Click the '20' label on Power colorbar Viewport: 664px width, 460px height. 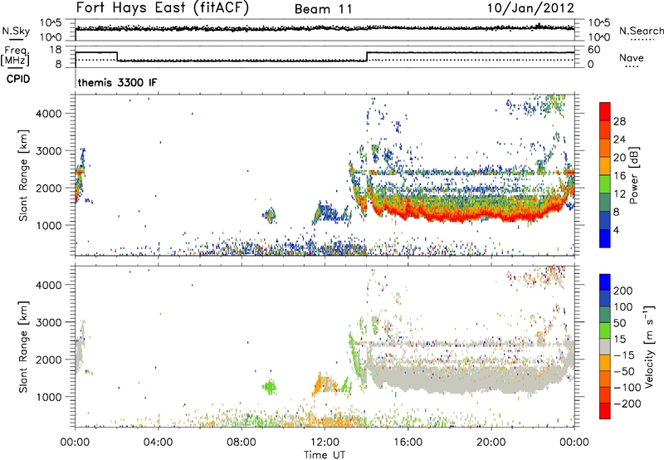tap(619, 158)
